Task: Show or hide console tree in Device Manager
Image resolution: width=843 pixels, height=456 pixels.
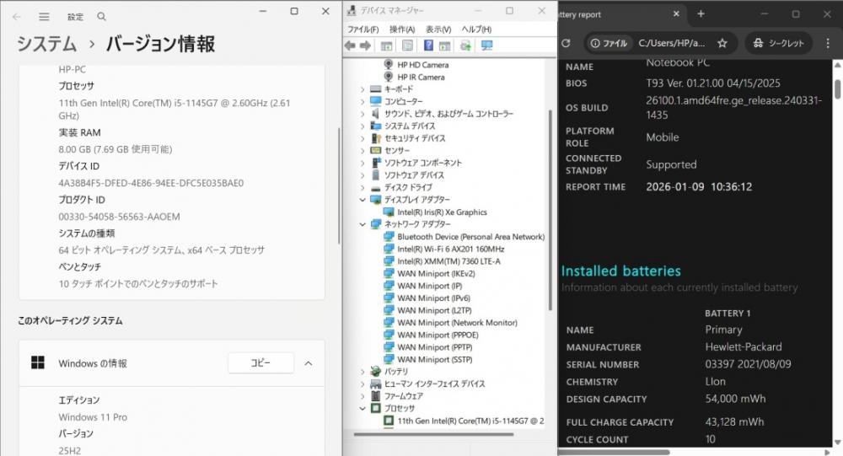Action: tap(386, 46)
